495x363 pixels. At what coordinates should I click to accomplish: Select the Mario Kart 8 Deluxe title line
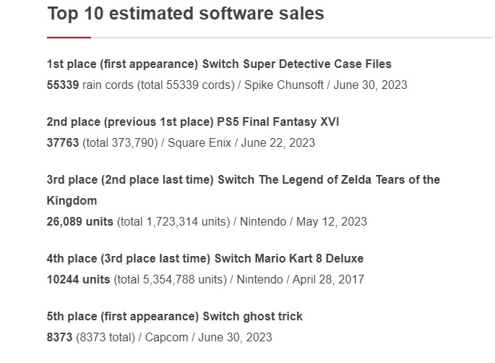click(205, 258)
